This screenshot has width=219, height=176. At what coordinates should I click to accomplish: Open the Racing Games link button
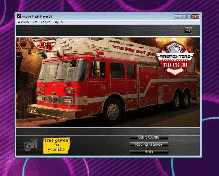149,145
